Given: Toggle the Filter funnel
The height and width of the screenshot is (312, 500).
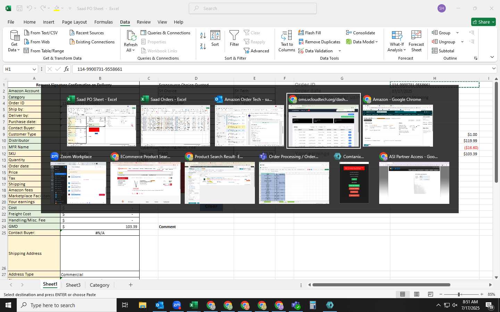Looking at the screenshot, I should (x=234, y=38).
